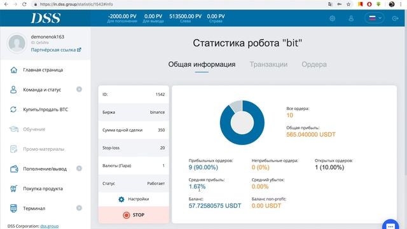Open Пополнение/вывод menu item

pyautogui.click(x=45, y=169)
